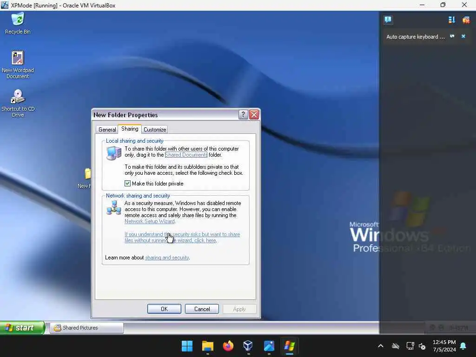
Task: Select the Shortcut to CD Drive icon
Action: 18,103
